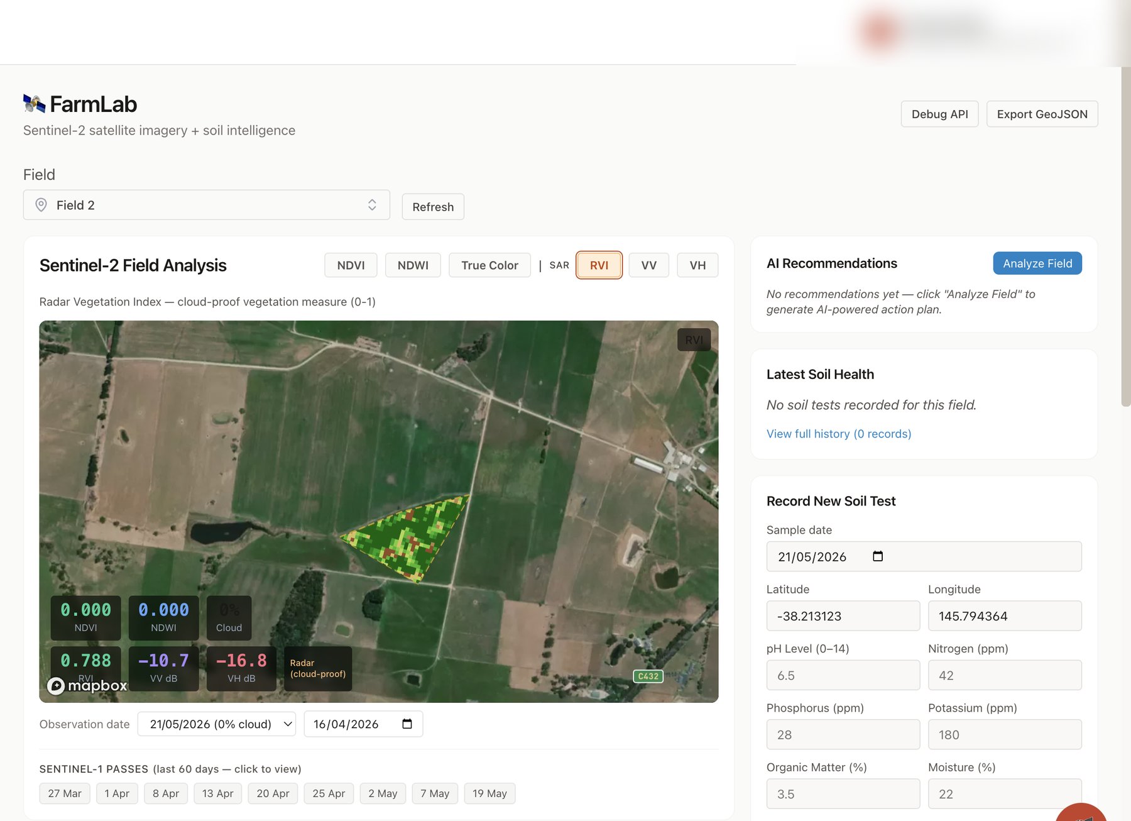Viewport: 1131px width, 821px height.
Task: View the 27 Mar Sentinel-1 pass
Action: 65,793
